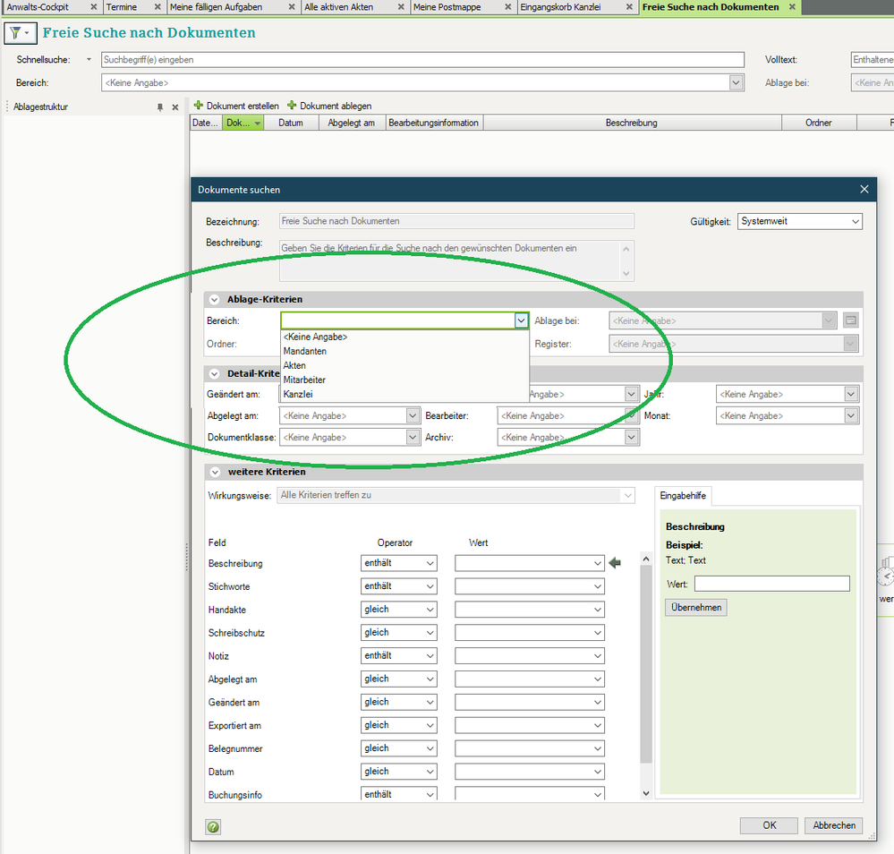894x854 pixels.
Task: Select <Keine Angabe> in Bereich list
Action: [x=404, y=337]
